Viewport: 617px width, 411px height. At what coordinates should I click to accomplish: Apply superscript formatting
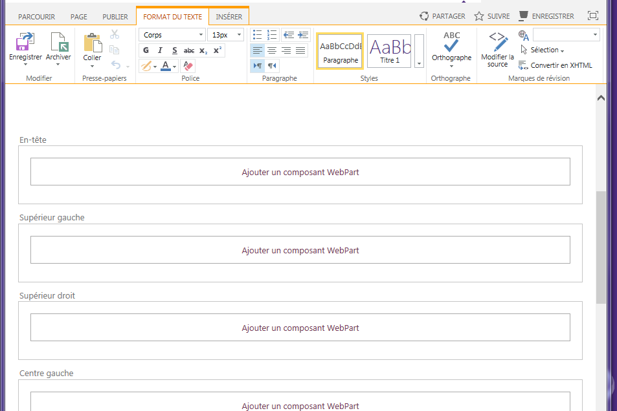[x=217, y=50]
